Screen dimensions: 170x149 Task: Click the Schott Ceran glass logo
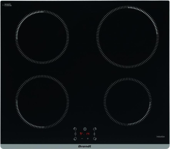7,5
